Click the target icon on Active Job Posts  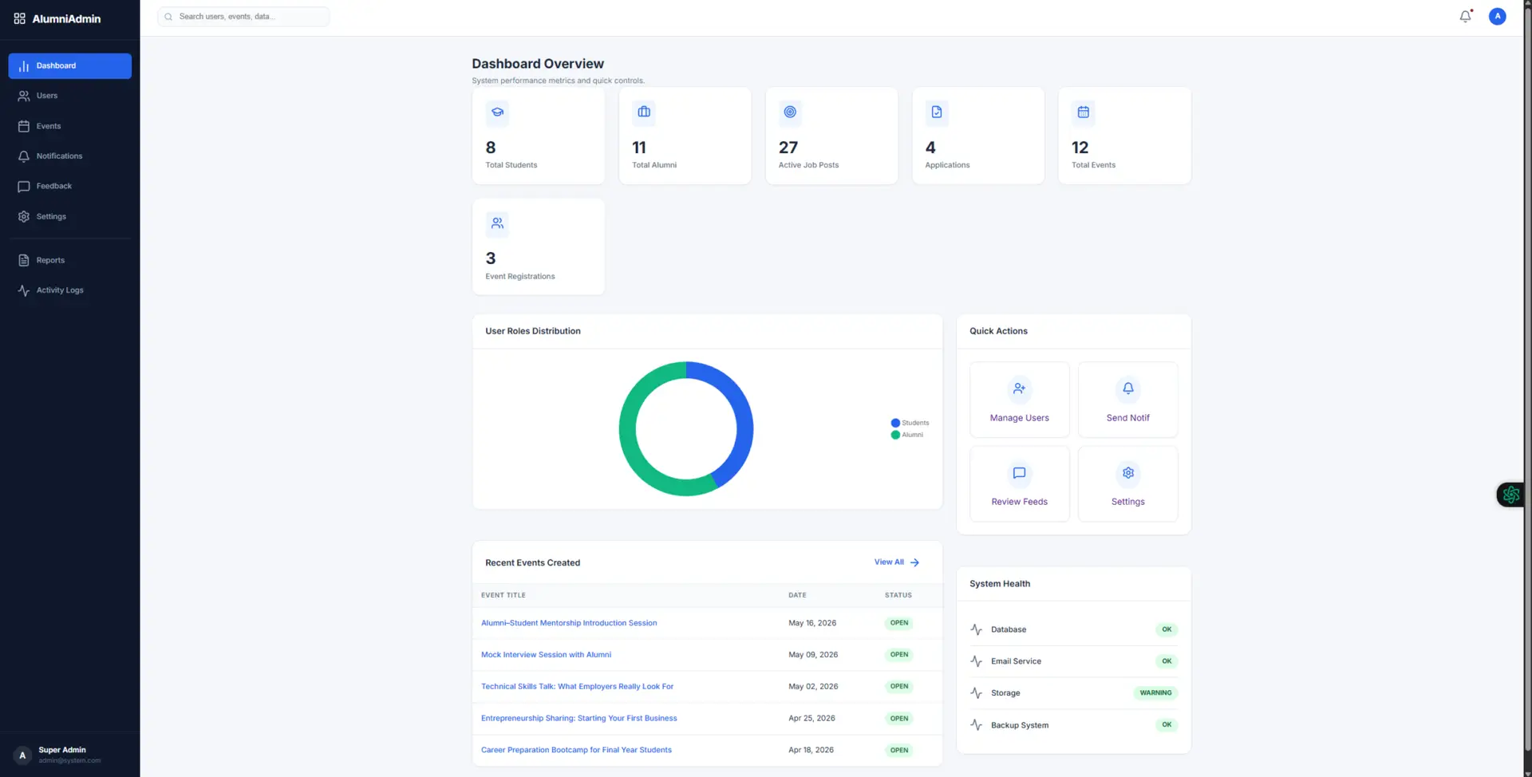790,112
